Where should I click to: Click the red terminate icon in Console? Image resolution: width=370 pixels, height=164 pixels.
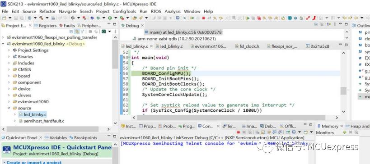point(239,132)
